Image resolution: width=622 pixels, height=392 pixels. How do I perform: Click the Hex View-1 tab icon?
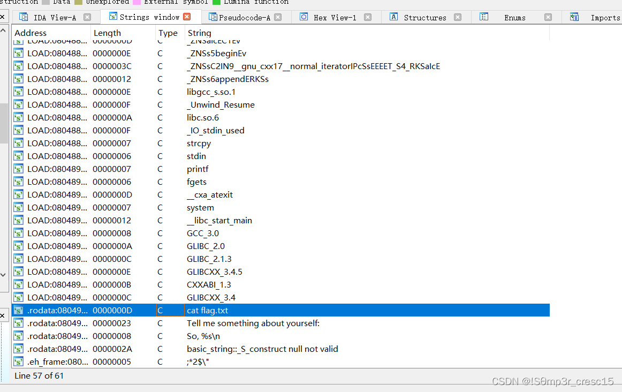(x=304, y=17)
